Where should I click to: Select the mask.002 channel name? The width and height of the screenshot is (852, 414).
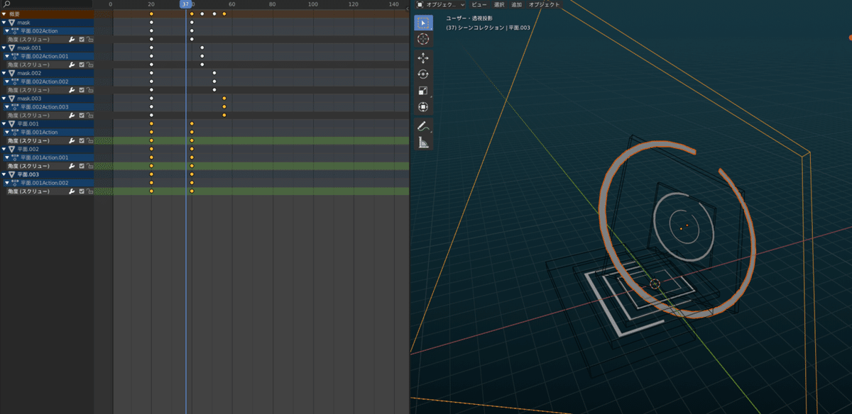point(30,73)
